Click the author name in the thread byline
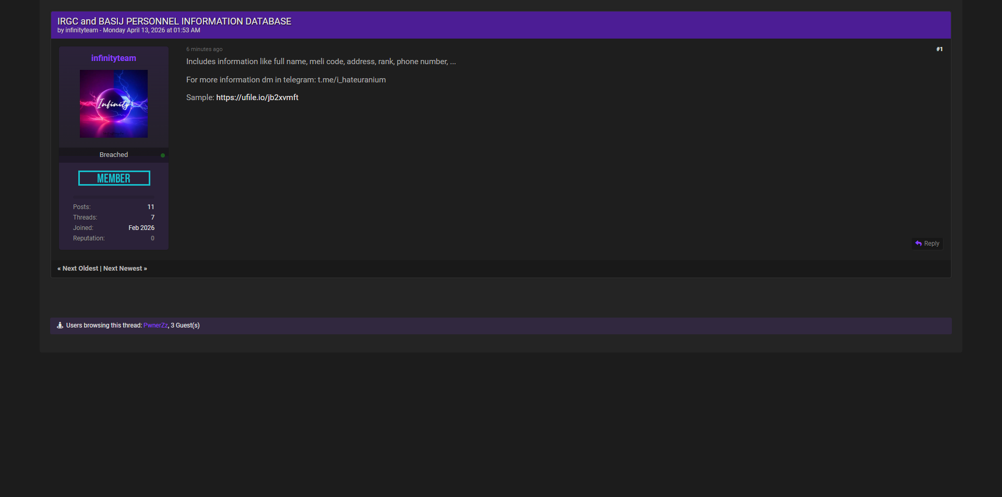 81,30
